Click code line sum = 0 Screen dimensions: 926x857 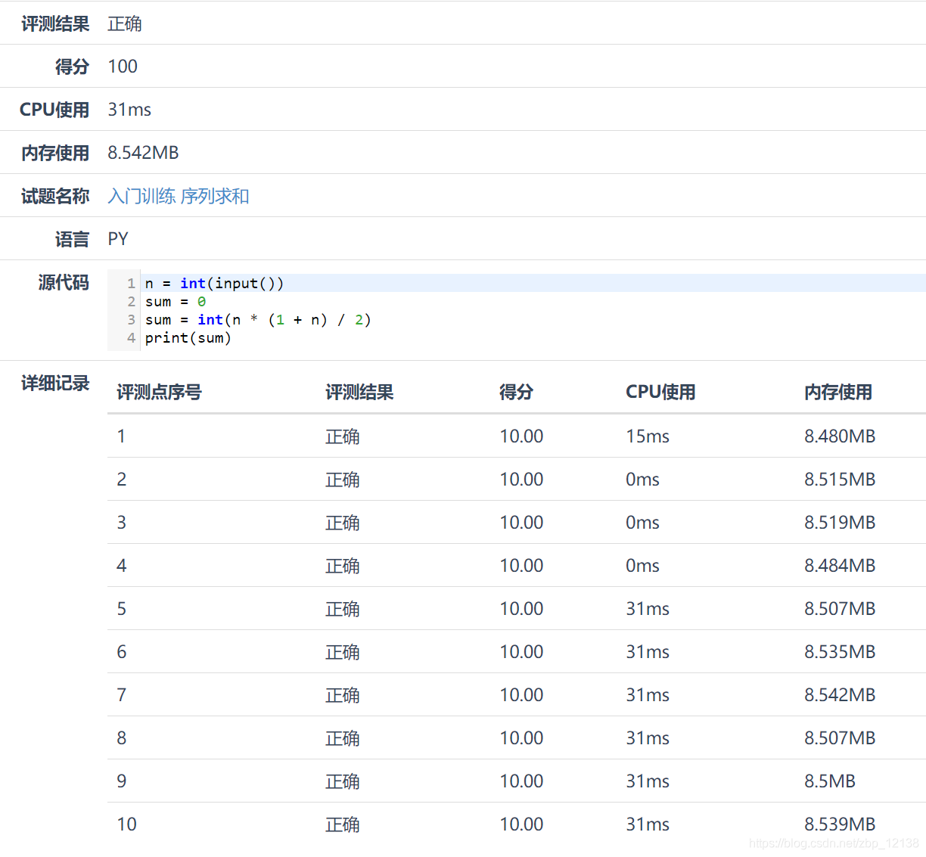[x=176, y=301]
